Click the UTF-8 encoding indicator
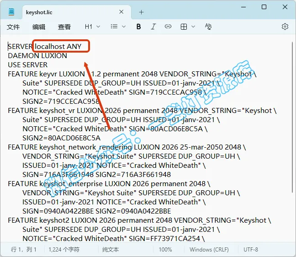Viewport: 296px width, 257px height. 251,250
